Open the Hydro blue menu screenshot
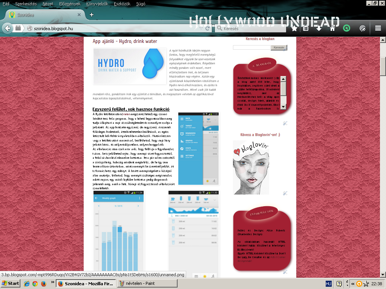Screen dimensions: 386x289 coord(198,149)
